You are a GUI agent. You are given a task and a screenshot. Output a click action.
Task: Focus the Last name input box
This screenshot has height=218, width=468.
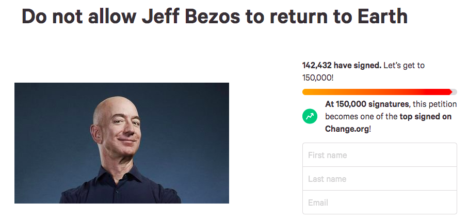379,179
